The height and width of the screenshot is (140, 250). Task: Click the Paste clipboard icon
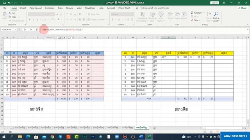pos(5,15)
